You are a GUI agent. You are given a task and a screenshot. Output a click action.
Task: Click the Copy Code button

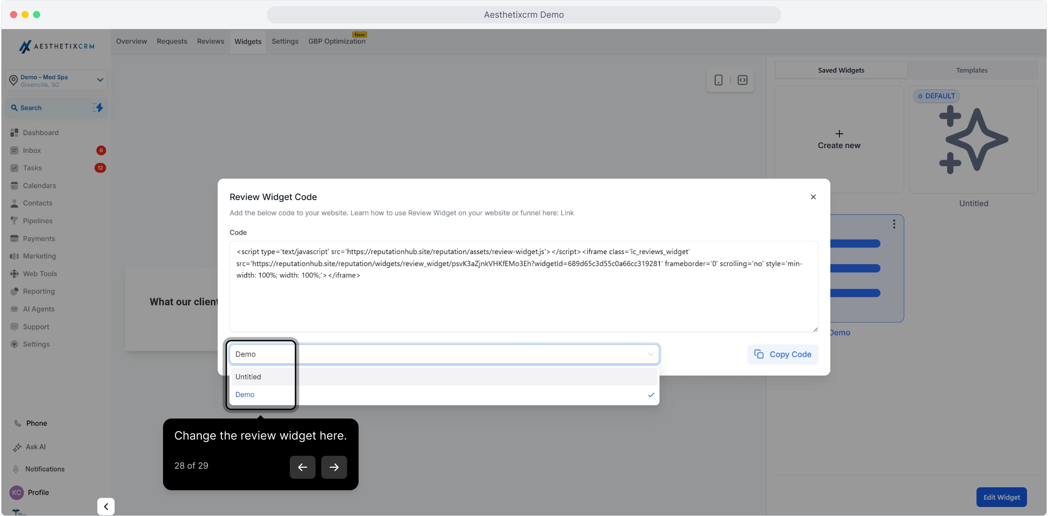tap(783, 355)
